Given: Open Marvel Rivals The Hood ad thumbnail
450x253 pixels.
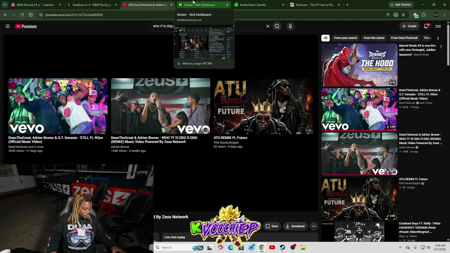Looking at the screenshot, I should pos(359,65).
